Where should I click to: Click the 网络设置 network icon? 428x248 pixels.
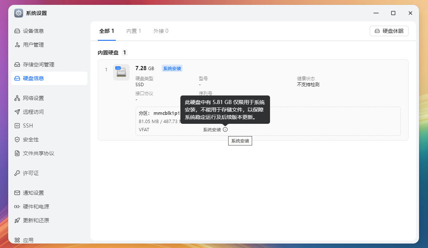(17, 98)
